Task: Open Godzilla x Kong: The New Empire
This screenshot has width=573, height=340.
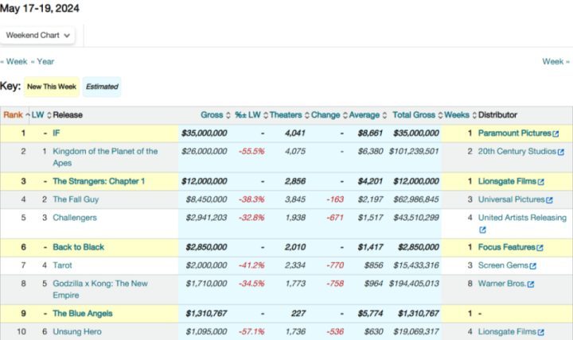Action: pyautogui.click(x=100, y=289)
